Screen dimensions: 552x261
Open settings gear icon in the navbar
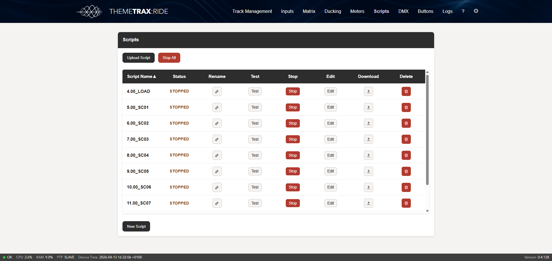476,11
